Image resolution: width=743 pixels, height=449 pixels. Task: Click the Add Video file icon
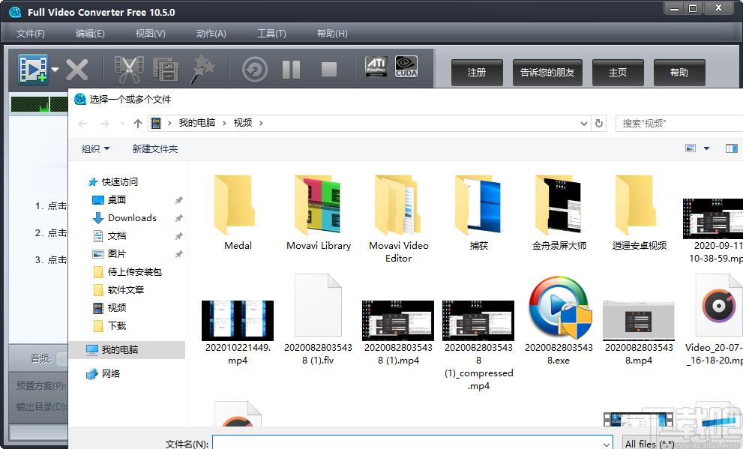tap(33, 70)
